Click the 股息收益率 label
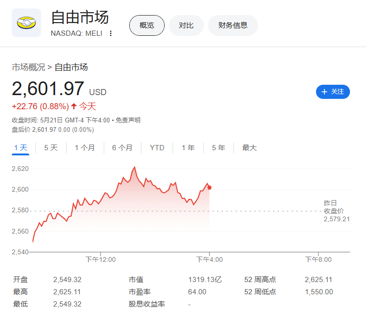This screenshot has height=315, width=366. pyautogui.click(x=147, y=304)
